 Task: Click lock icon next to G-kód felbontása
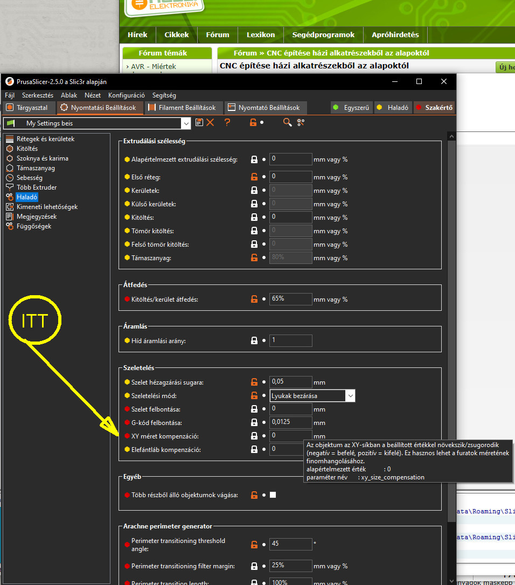[254, 422]
